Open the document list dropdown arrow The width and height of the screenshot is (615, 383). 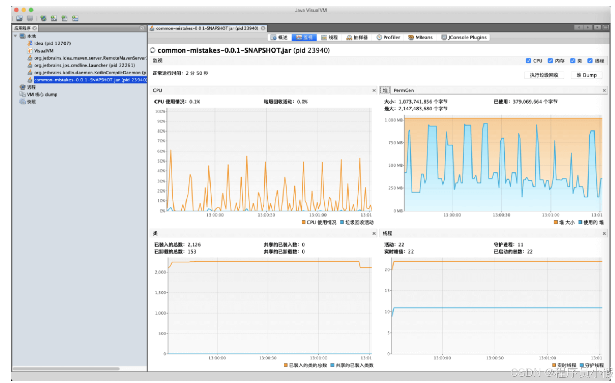(597, 28)
